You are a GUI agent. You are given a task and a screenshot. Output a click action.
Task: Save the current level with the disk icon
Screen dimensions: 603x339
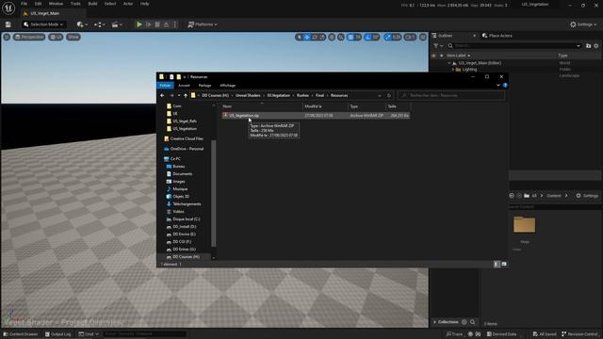pos(8,24)
